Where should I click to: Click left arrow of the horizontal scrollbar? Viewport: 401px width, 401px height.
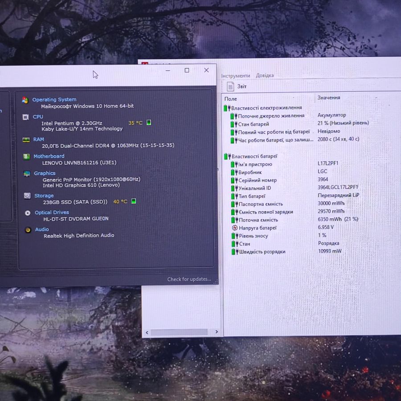pos(147,332)
